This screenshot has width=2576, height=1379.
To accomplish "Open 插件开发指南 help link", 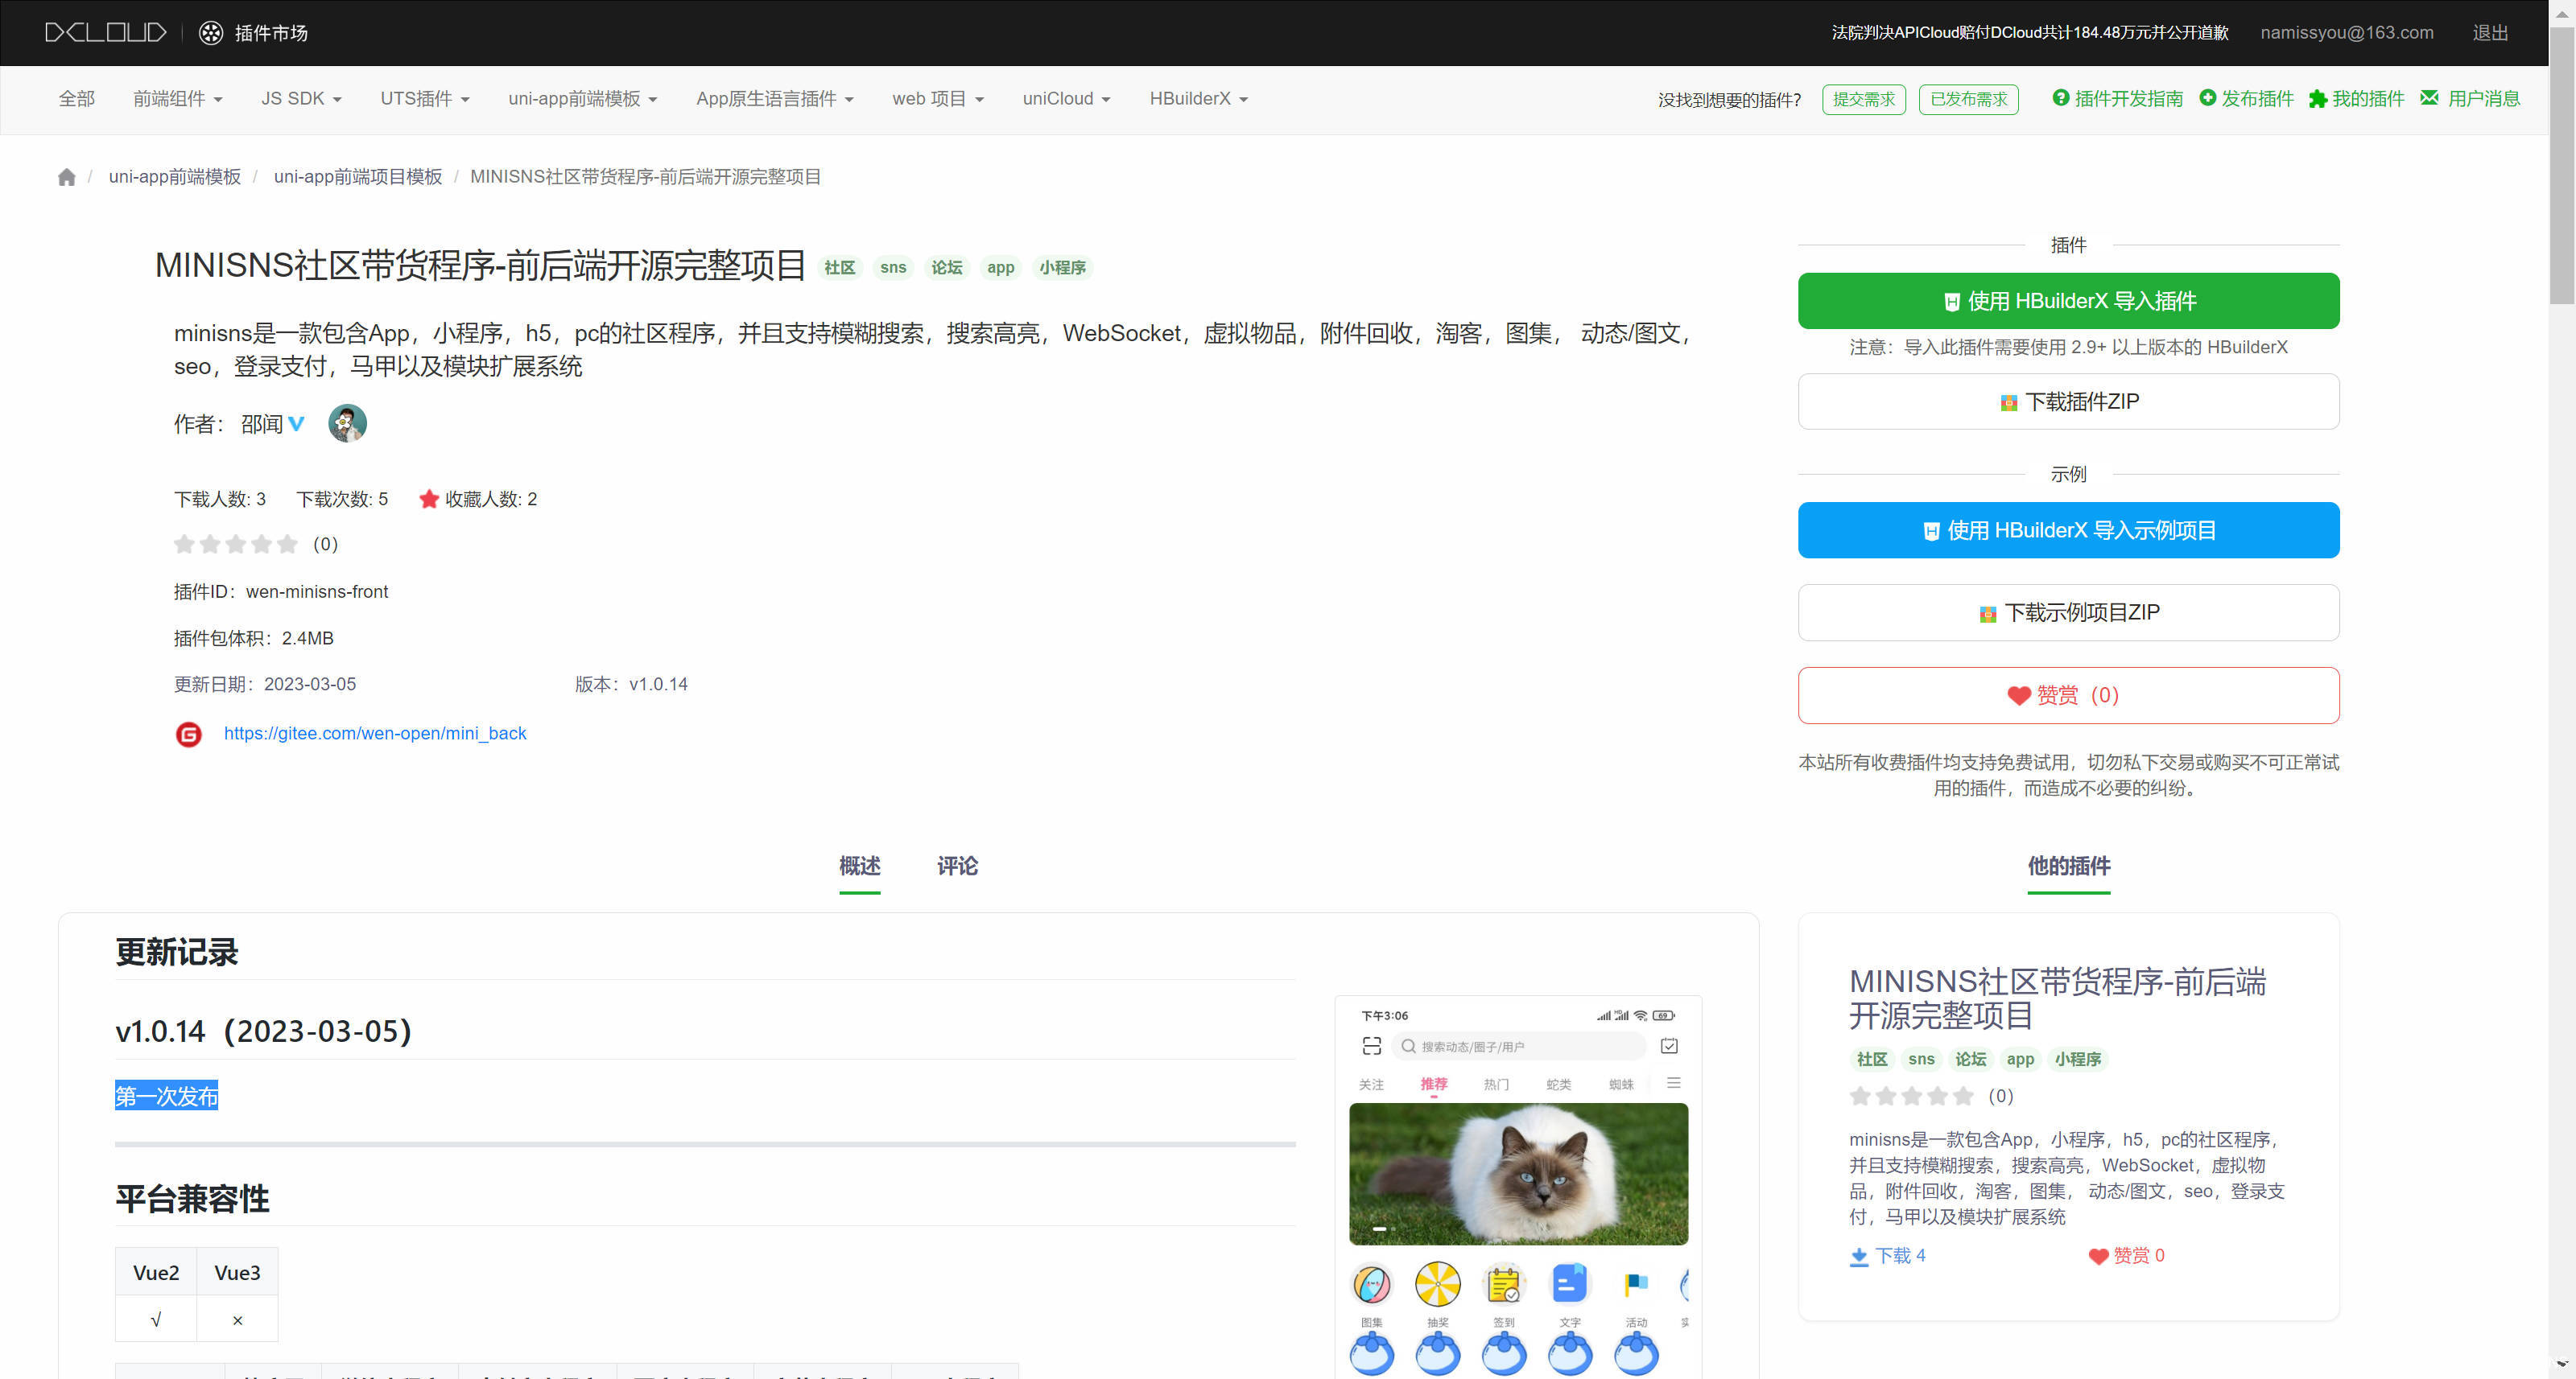I will pos(2117,98).
